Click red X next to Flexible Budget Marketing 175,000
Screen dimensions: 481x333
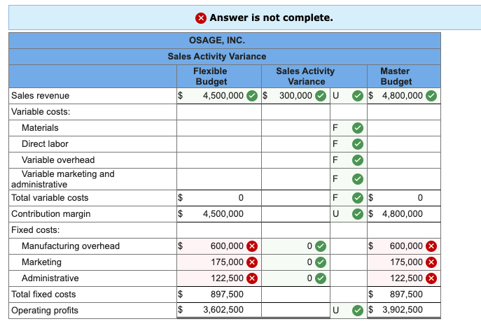[x=252, y=262]
